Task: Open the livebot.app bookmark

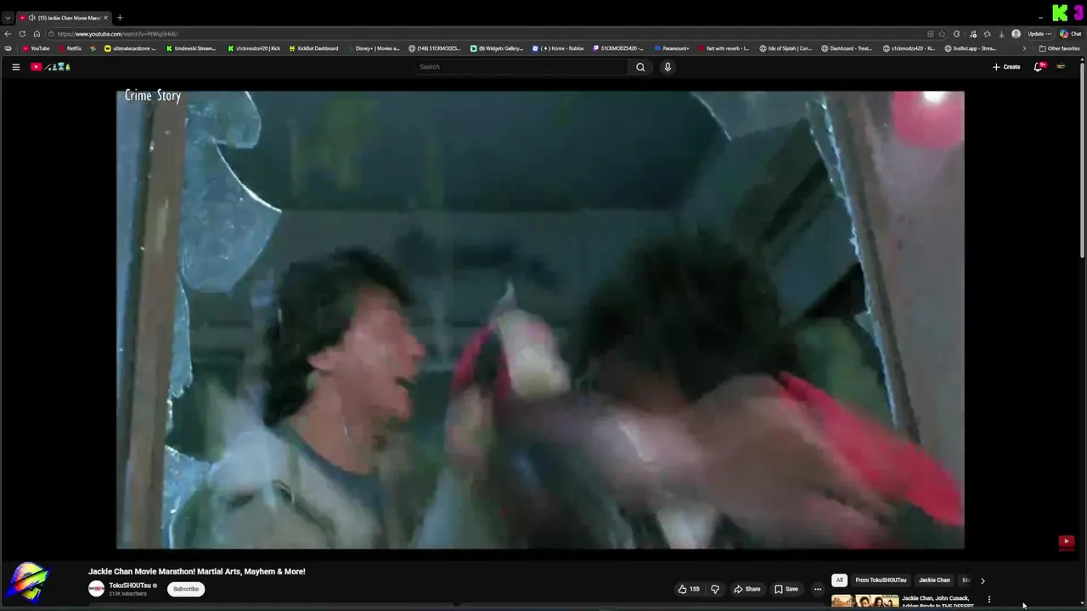Action: [970, 48]
